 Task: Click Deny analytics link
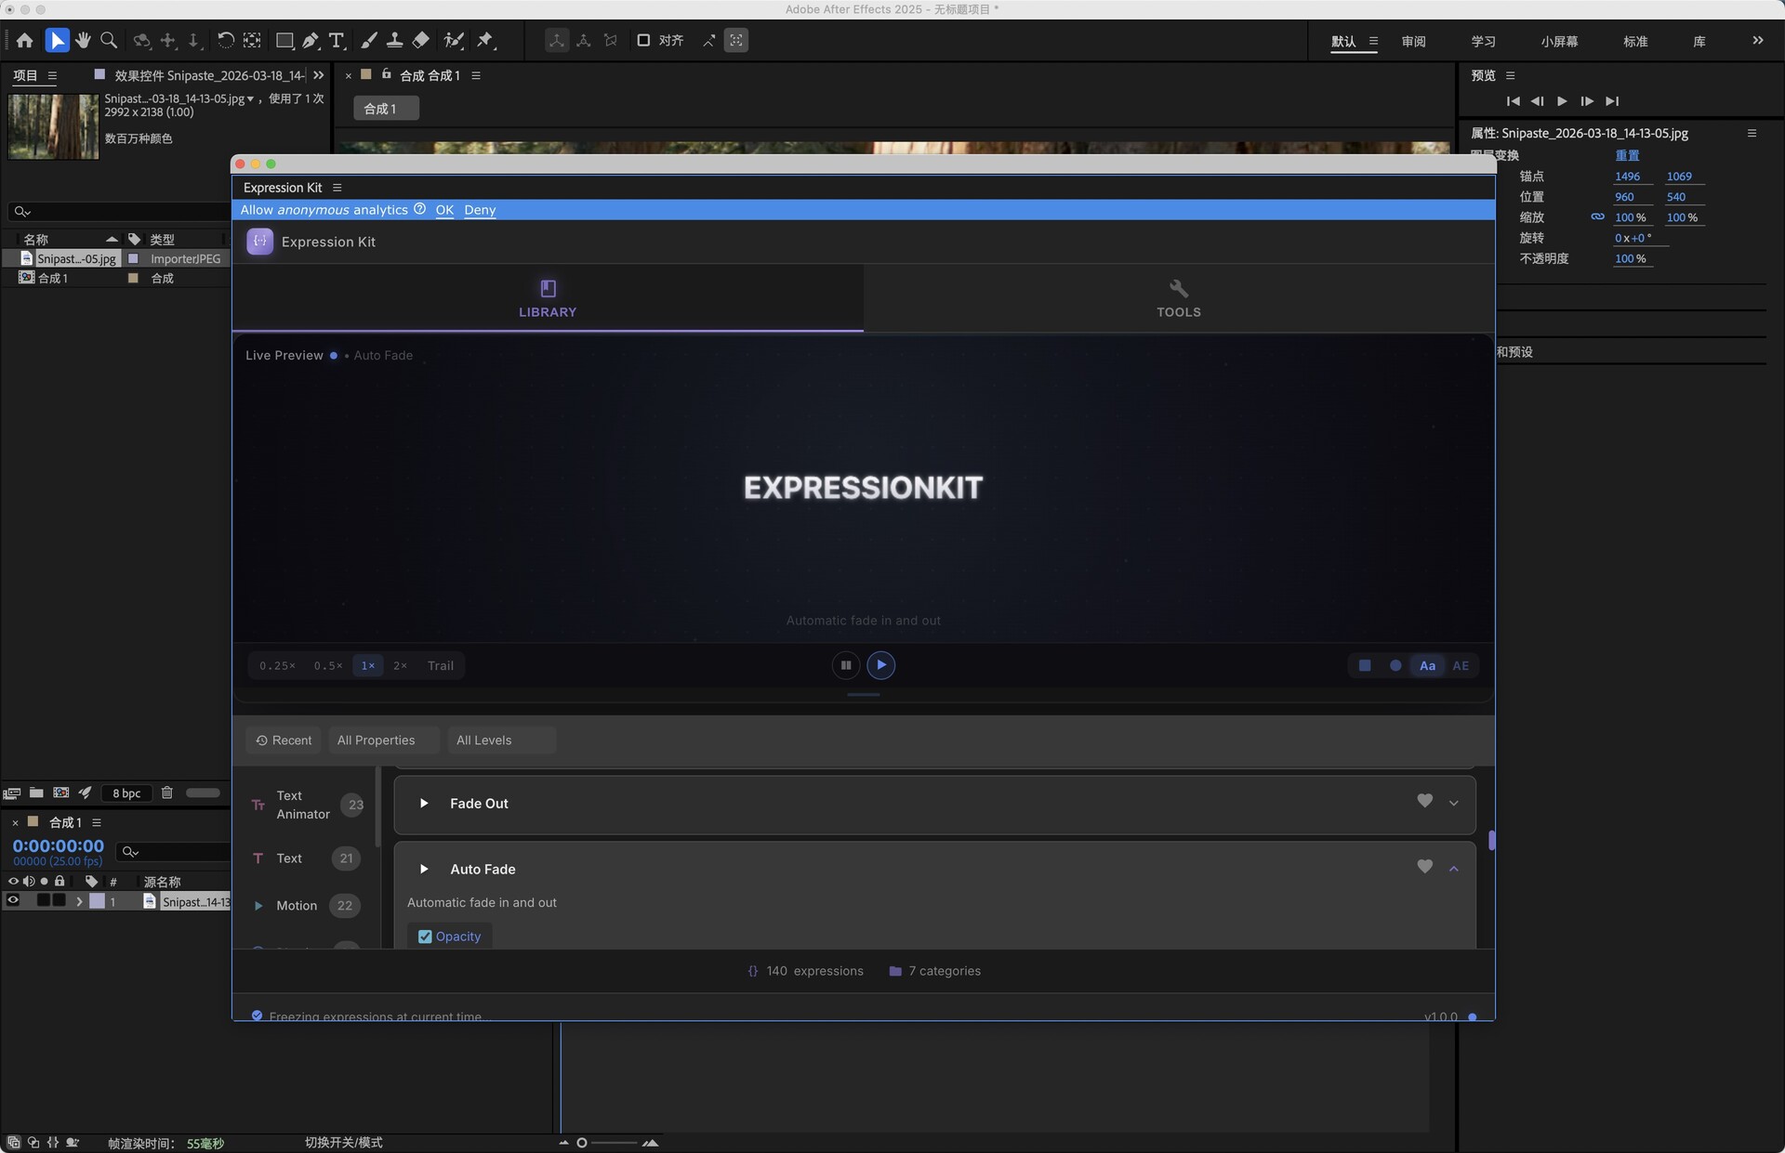click(x=480, y=210)
